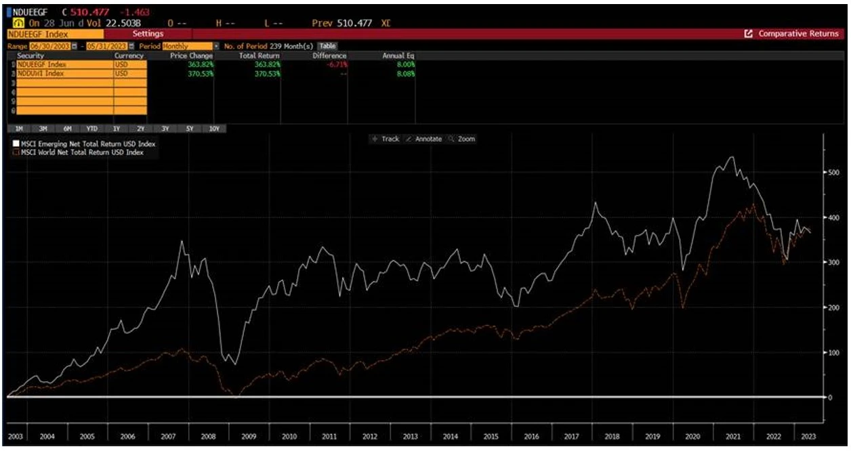The width and height of the screenshot is (851, 451).
Task: Click the range start date field 06/30/2003
Action: coord(50,46)
